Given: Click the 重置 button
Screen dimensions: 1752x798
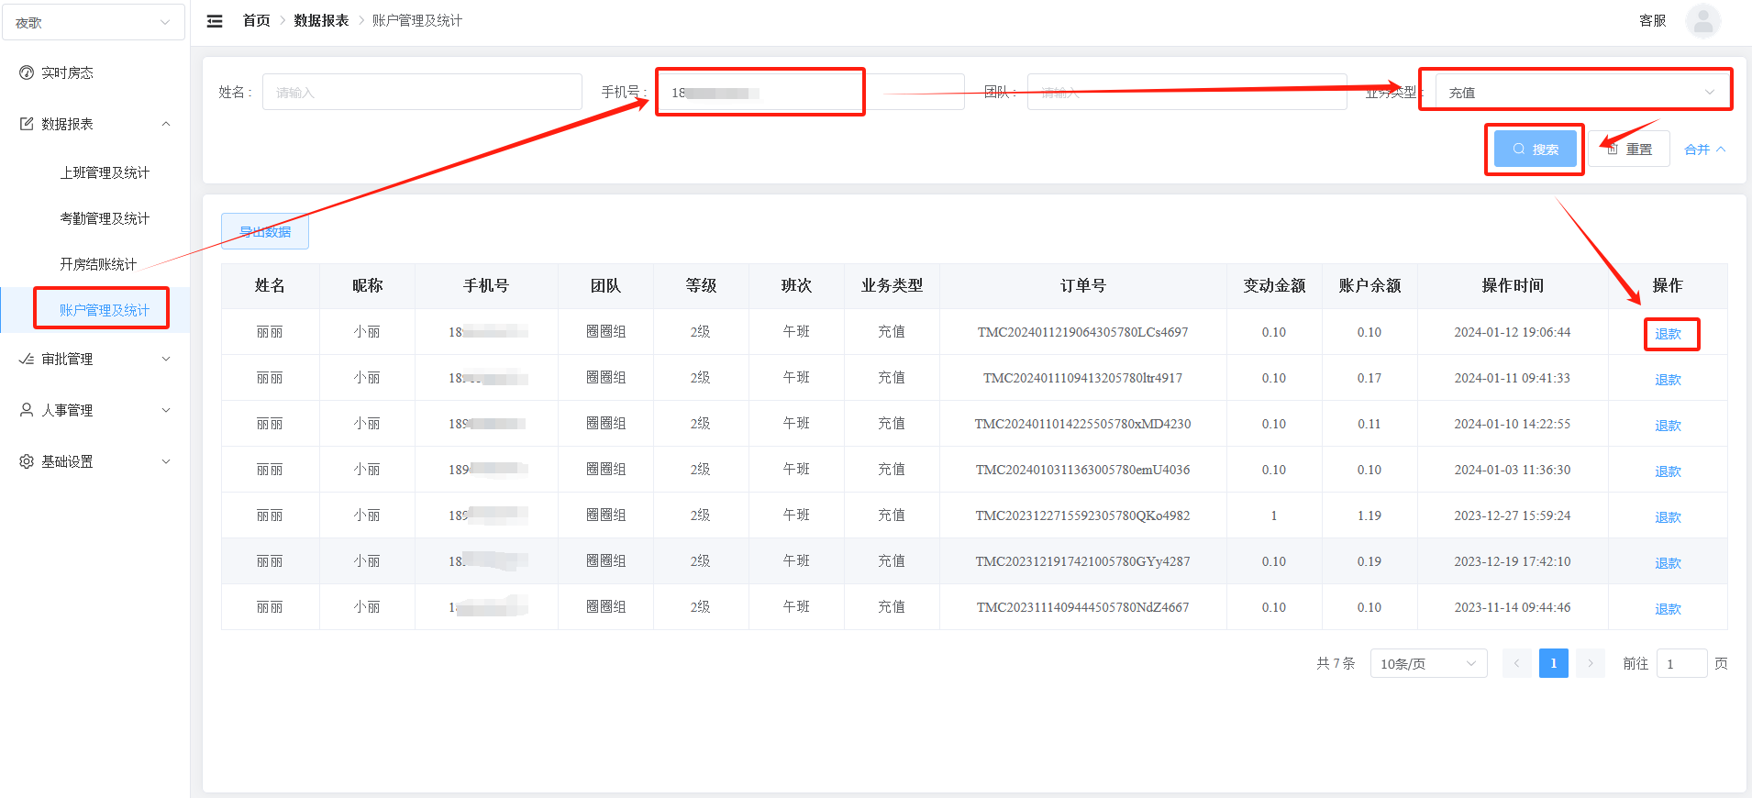Looking at the screenshot, I should [1630, 149].
